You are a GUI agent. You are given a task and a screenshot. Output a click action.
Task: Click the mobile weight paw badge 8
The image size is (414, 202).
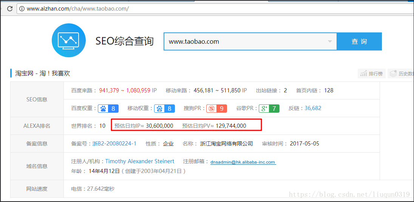[x=164, y=109]
